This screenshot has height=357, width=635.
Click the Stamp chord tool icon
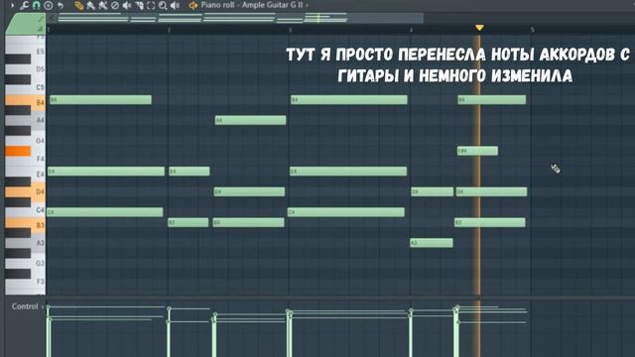(x=49, y=5)
